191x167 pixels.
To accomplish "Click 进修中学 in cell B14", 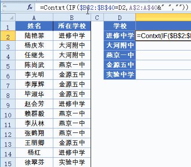I will (72, 153).
